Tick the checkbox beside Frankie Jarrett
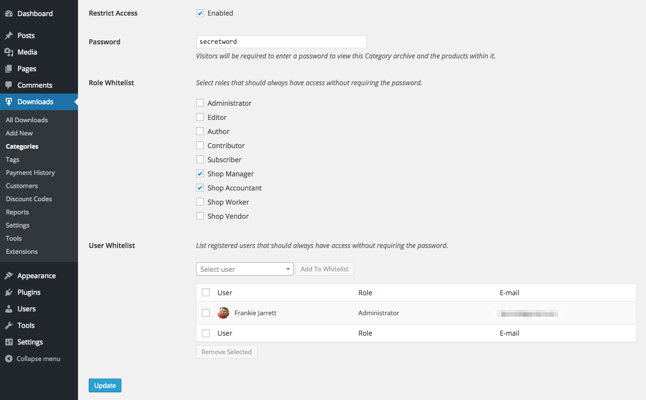 coord(206,313)
